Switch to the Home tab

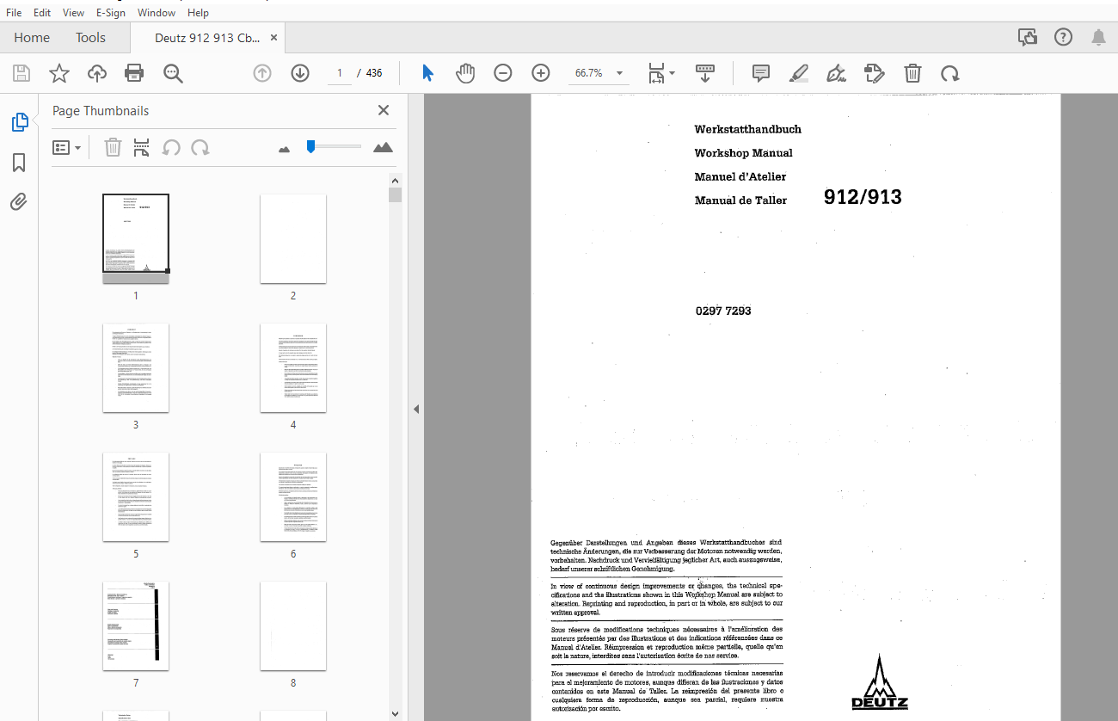tap(32, 38)
